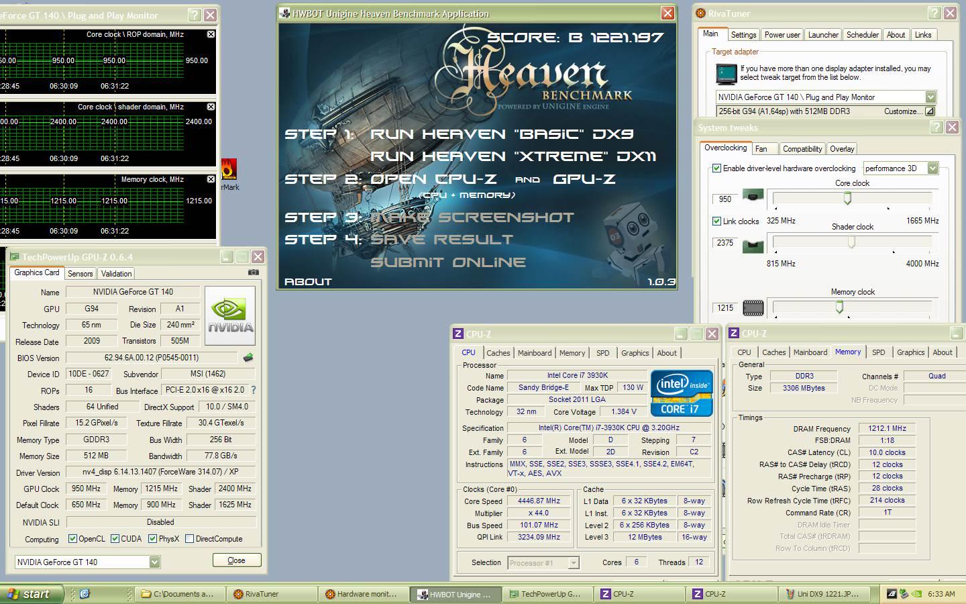Click the Customize triangle button in RivaTuner
Screen dimensions: 966x604
[930, 111]
